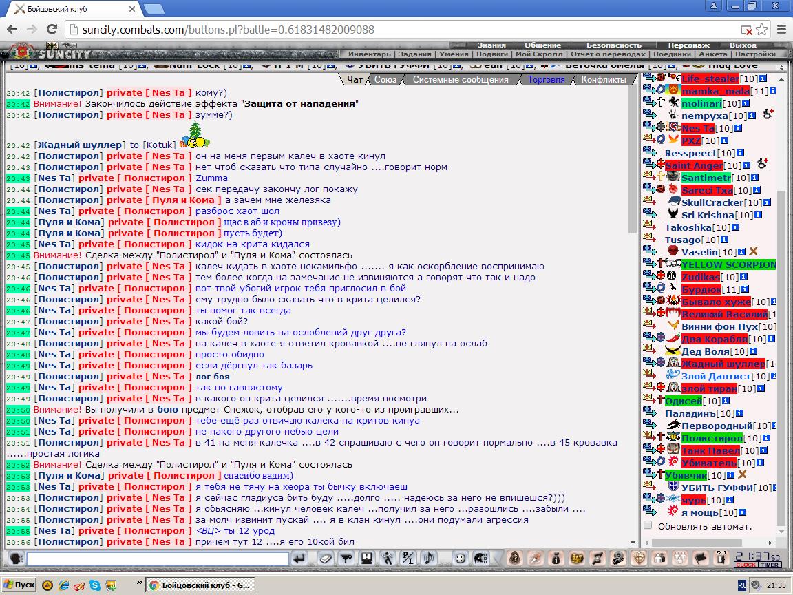Open the Задания link
This screenshot has height=595, width=793.
click(414, 54)
